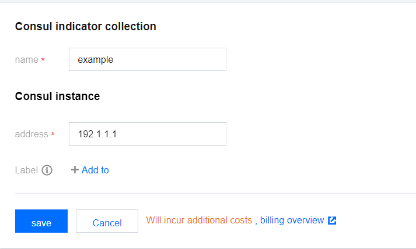Image resolution: width=416 pixels, height=249 pixels.
Task: Click the "Consul instance" heading
Action: [57, 96]
